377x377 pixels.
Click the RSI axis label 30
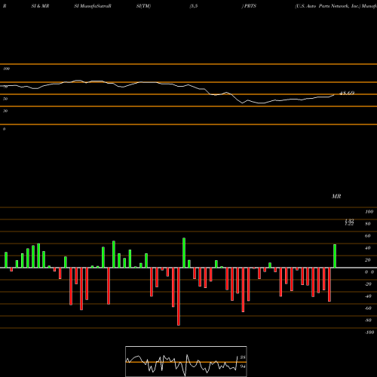(5, 111)
